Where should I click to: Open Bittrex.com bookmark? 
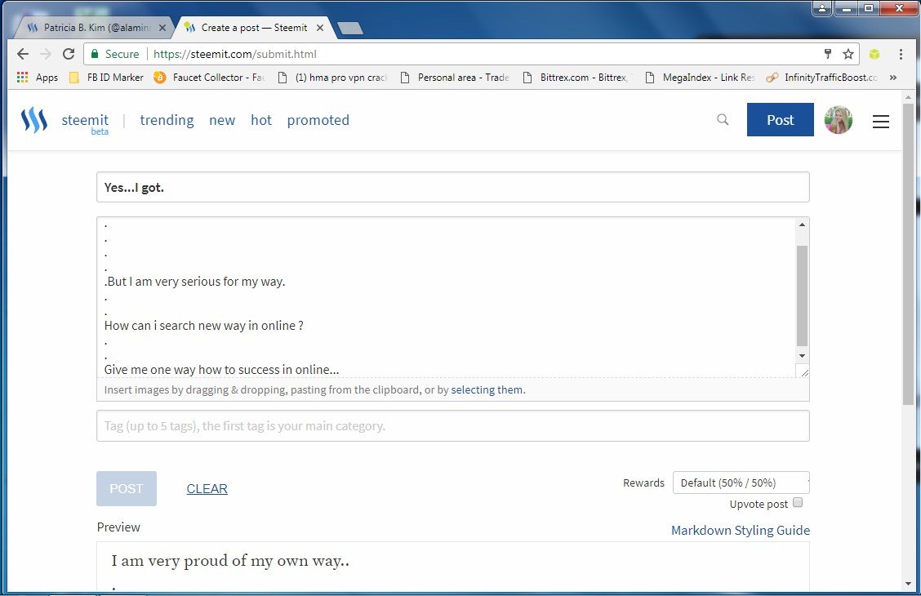pos(577,77)
